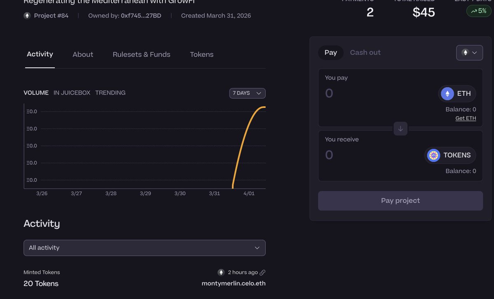Open the montymerlin.celo.eth profile link
Viewport: 494px width, 299px height.
(233, 283)
